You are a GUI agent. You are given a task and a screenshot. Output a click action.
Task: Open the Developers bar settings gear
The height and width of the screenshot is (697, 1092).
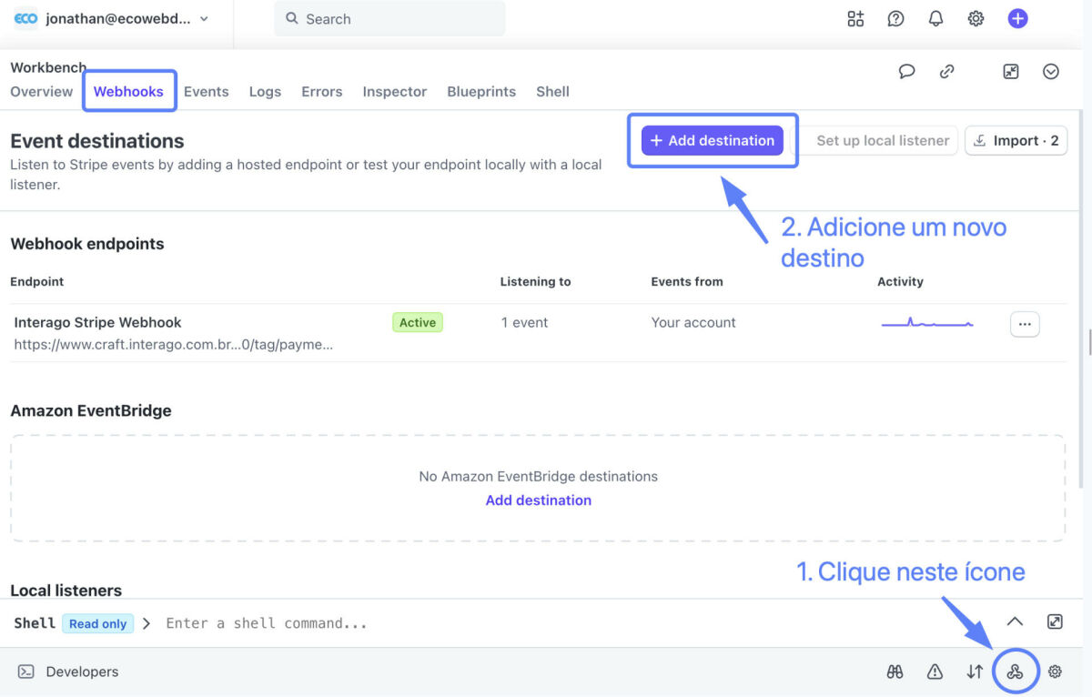[x=1055, y=672]
